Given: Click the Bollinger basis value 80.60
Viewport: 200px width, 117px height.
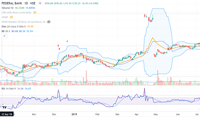Looking at the screenshot, I should coord(15,31).
